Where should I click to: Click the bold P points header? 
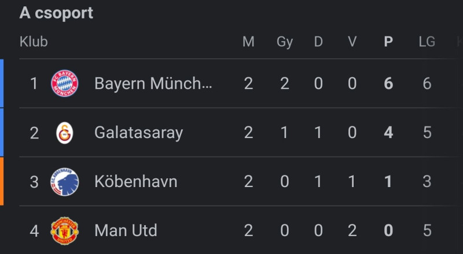(388, 42)
